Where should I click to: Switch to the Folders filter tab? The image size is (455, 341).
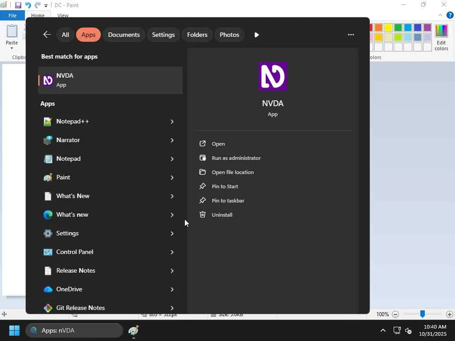pyautogui.click(x=197, y=35)
